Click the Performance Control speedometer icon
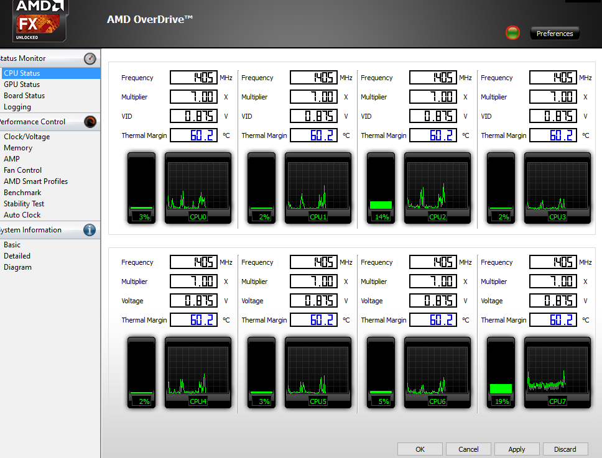The height and width of the screenshot is (458, 602). pos(90,122)
